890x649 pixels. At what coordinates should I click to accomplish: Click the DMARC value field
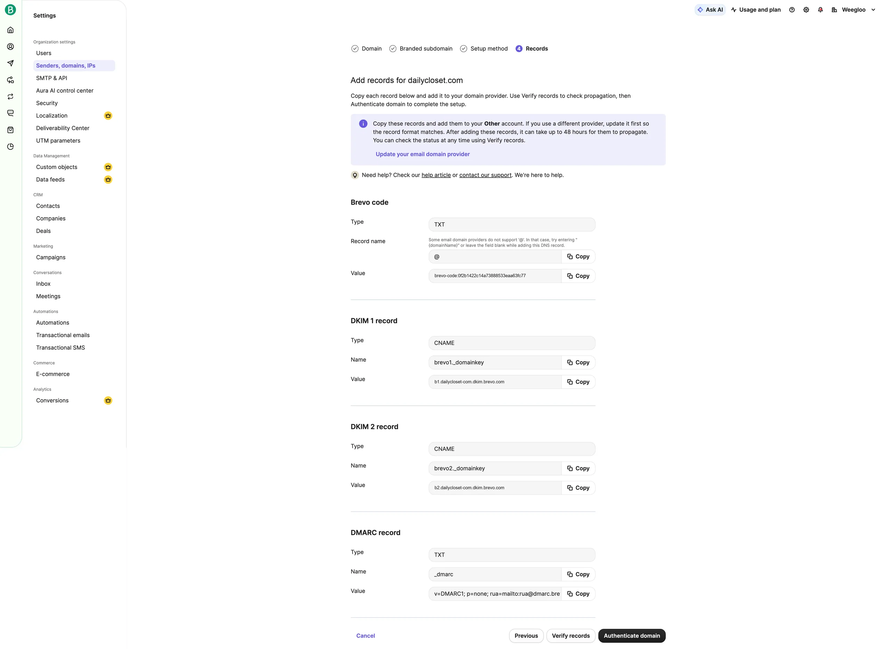495,594
